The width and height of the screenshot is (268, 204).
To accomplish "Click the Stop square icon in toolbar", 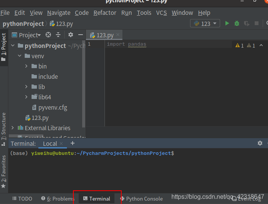I will (256, 24).
